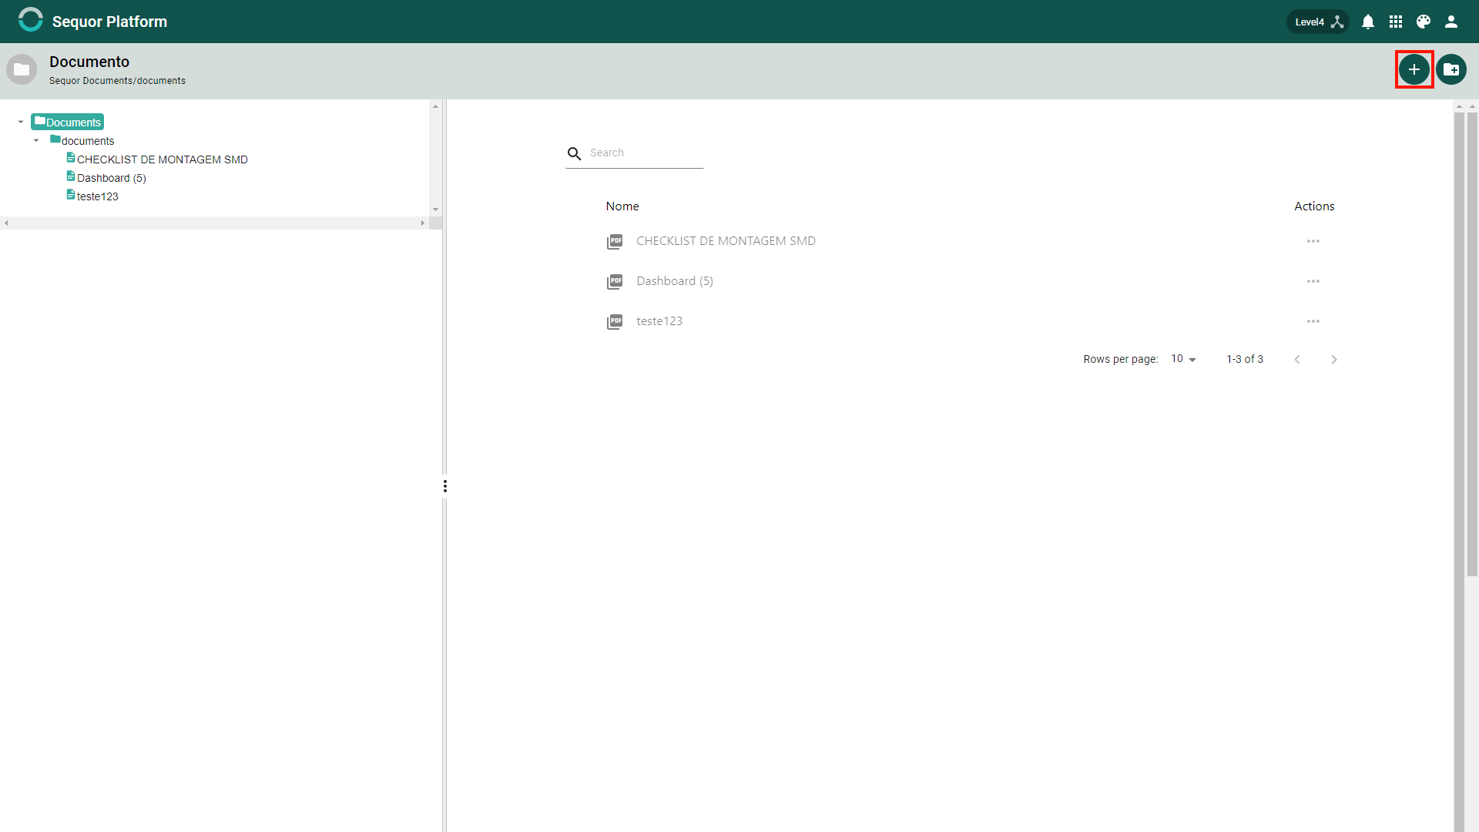Click tree panel scroll left arrow
The height and width of the screenshot is (832, 1479).
point(6,223)
